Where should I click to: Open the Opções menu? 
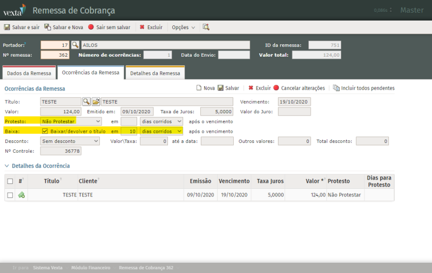click(x=184, y=27)
